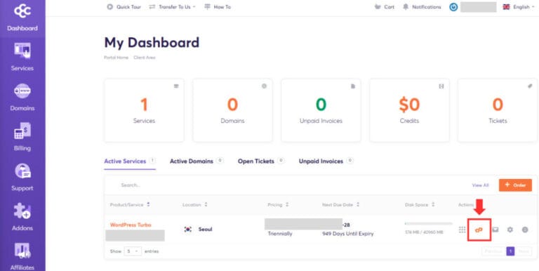The width and height of the screenshot is (539, 271).
Task: Open the WordPress Turbo service link
Action: (x=131, y=225)
